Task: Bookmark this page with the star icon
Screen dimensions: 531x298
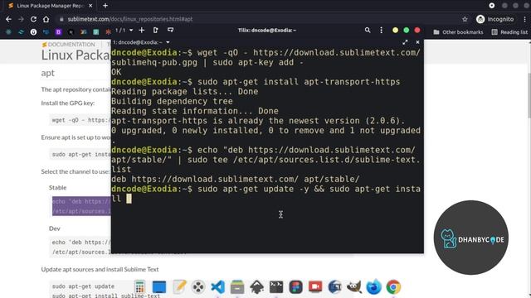Action: click(465, 19)
